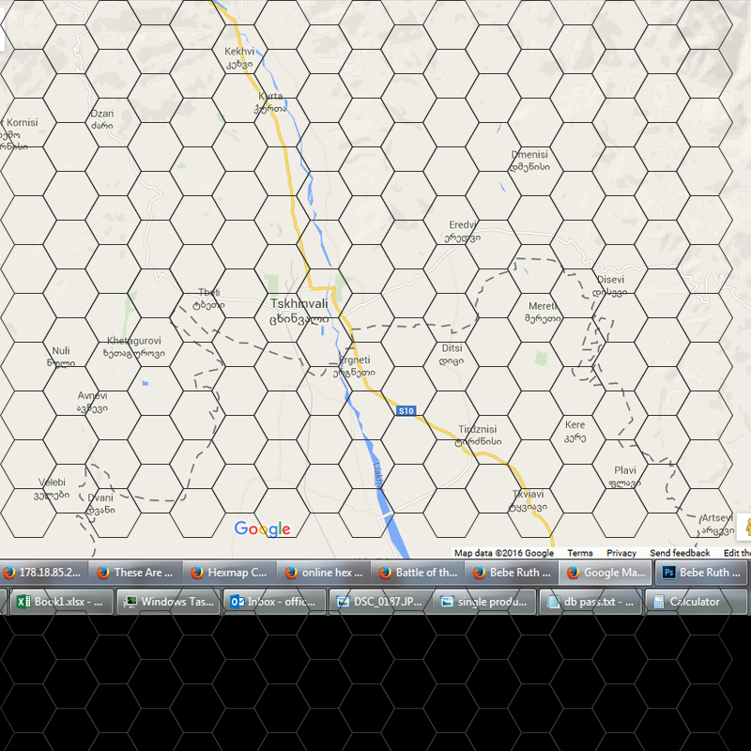Click the Google logo on the map

(263, 529)
